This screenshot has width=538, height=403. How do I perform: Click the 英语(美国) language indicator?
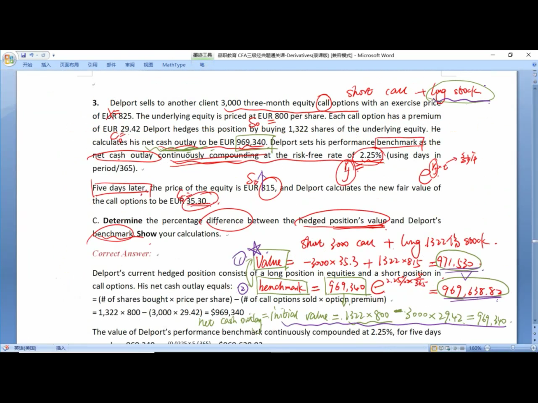25,348
